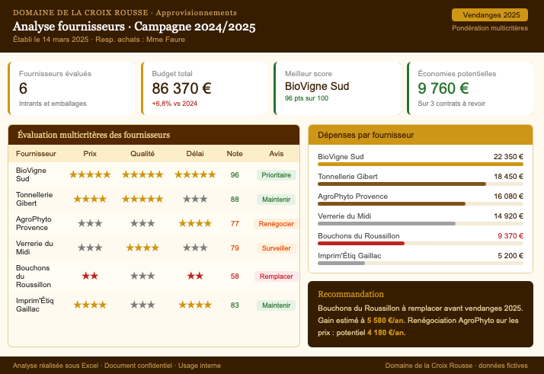Open the Économies potentielles card
This screenshot has height=374, width=544.
[470, 88]
